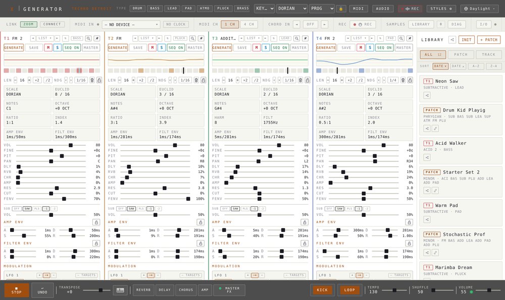Click the T4 waveform display
Screen dimensions: 505x300
coord(365,60)
